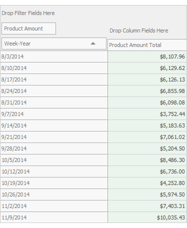Click the $7,061.02 cell
Screen dimensions: 187x228
(147, 137)
